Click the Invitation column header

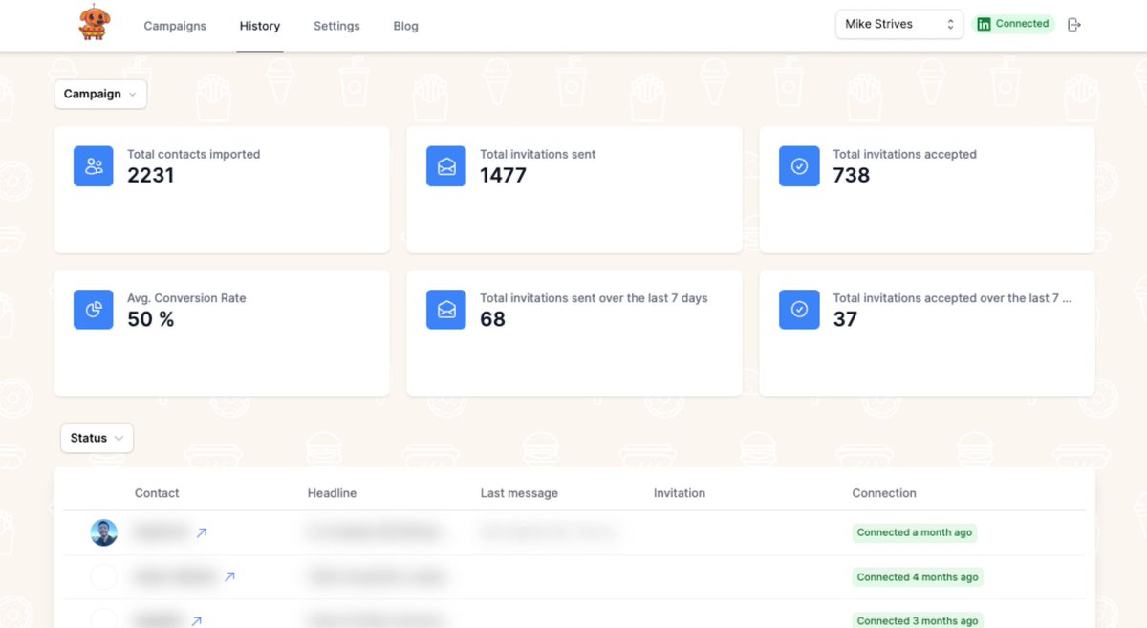680,493
